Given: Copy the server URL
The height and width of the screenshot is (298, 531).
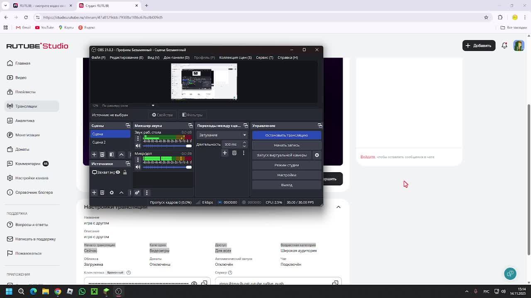Looking at the screenshot, I should tap(335, 283).
